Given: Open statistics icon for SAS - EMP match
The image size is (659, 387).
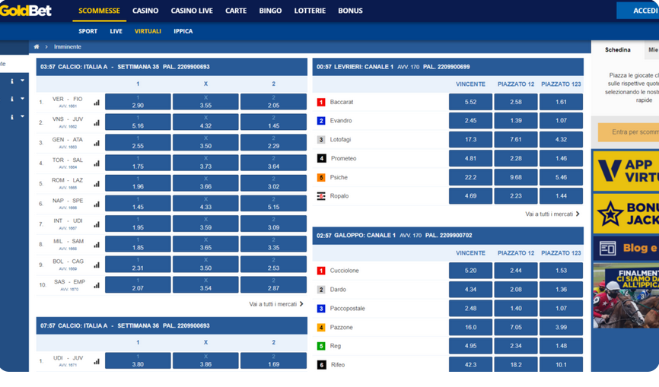Looking at the screenshot, I should 97,285.
